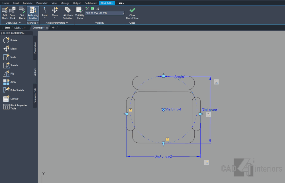The image size is (285, 183).
Task: Click the rotate action icon near Distance1
Action: click(208, 115)
